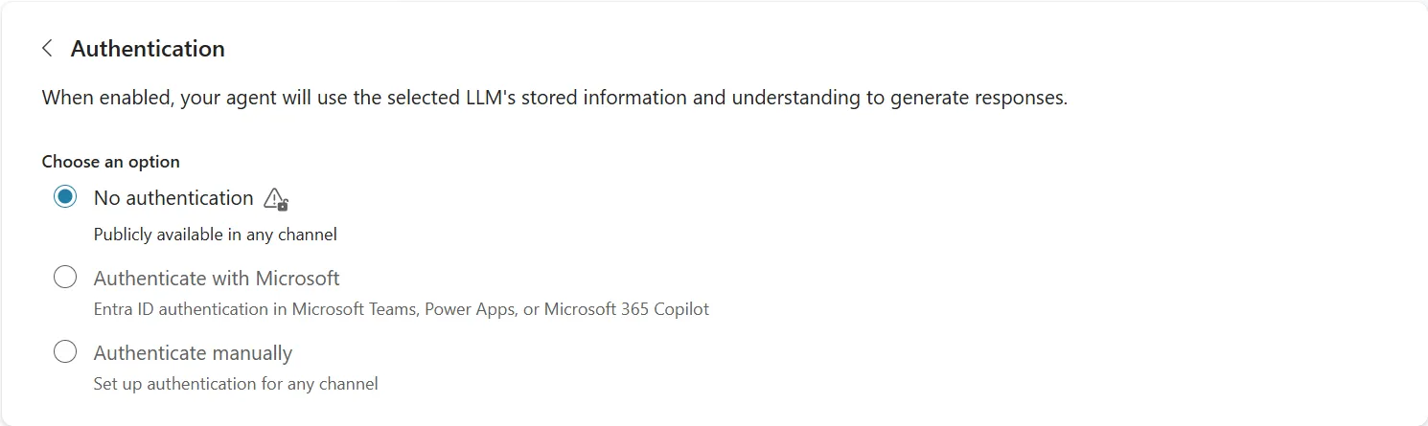Click the 'Microsoft 365 Copilot' words
This screenshot has height=426, width=1428.
[x=627, y=309]
